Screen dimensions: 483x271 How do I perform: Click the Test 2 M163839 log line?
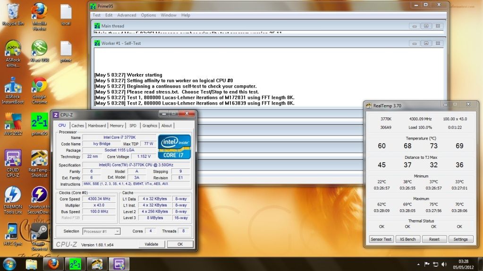pyautogui.click(x=195, y=103)
